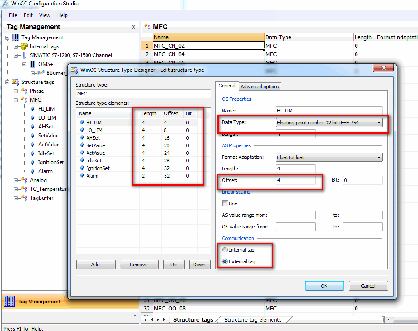Expand the Analog node

[16, 180]
